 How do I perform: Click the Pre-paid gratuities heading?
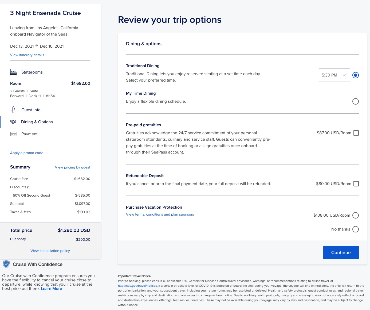coord(143,125)
